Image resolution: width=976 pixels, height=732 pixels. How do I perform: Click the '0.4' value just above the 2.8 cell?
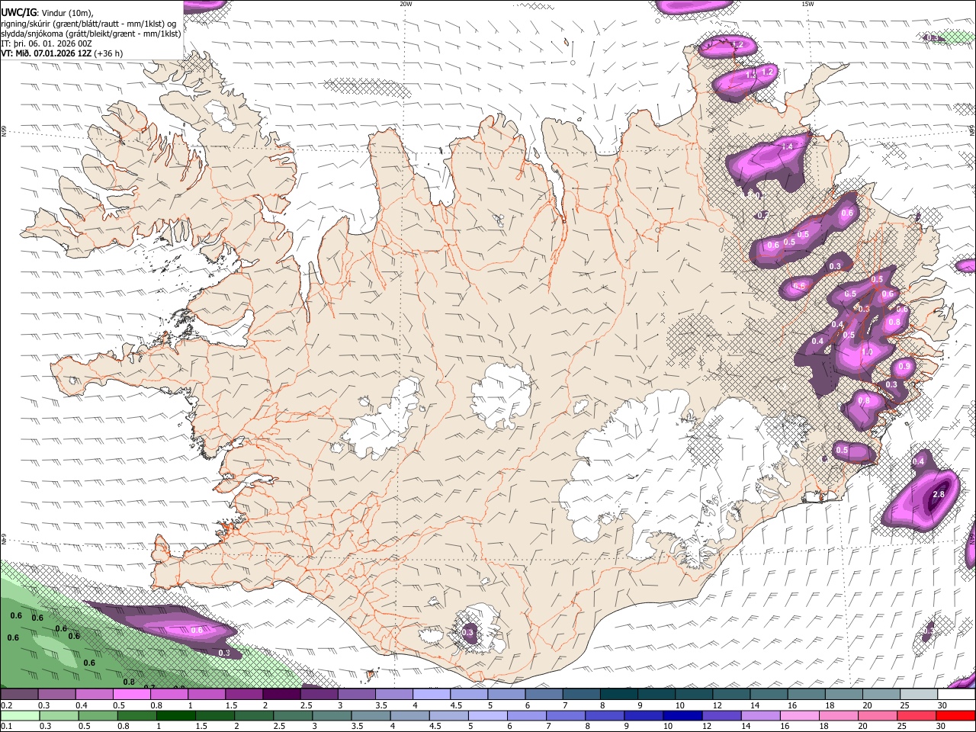[918, 462]
